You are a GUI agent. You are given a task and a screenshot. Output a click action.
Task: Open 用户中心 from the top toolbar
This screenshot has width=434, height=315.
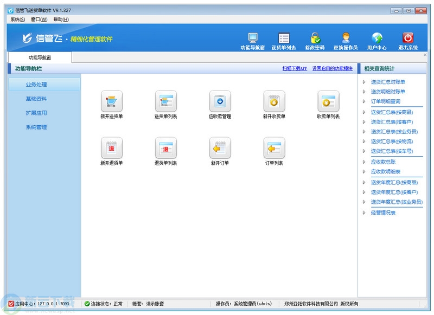(x=376, y=41)
